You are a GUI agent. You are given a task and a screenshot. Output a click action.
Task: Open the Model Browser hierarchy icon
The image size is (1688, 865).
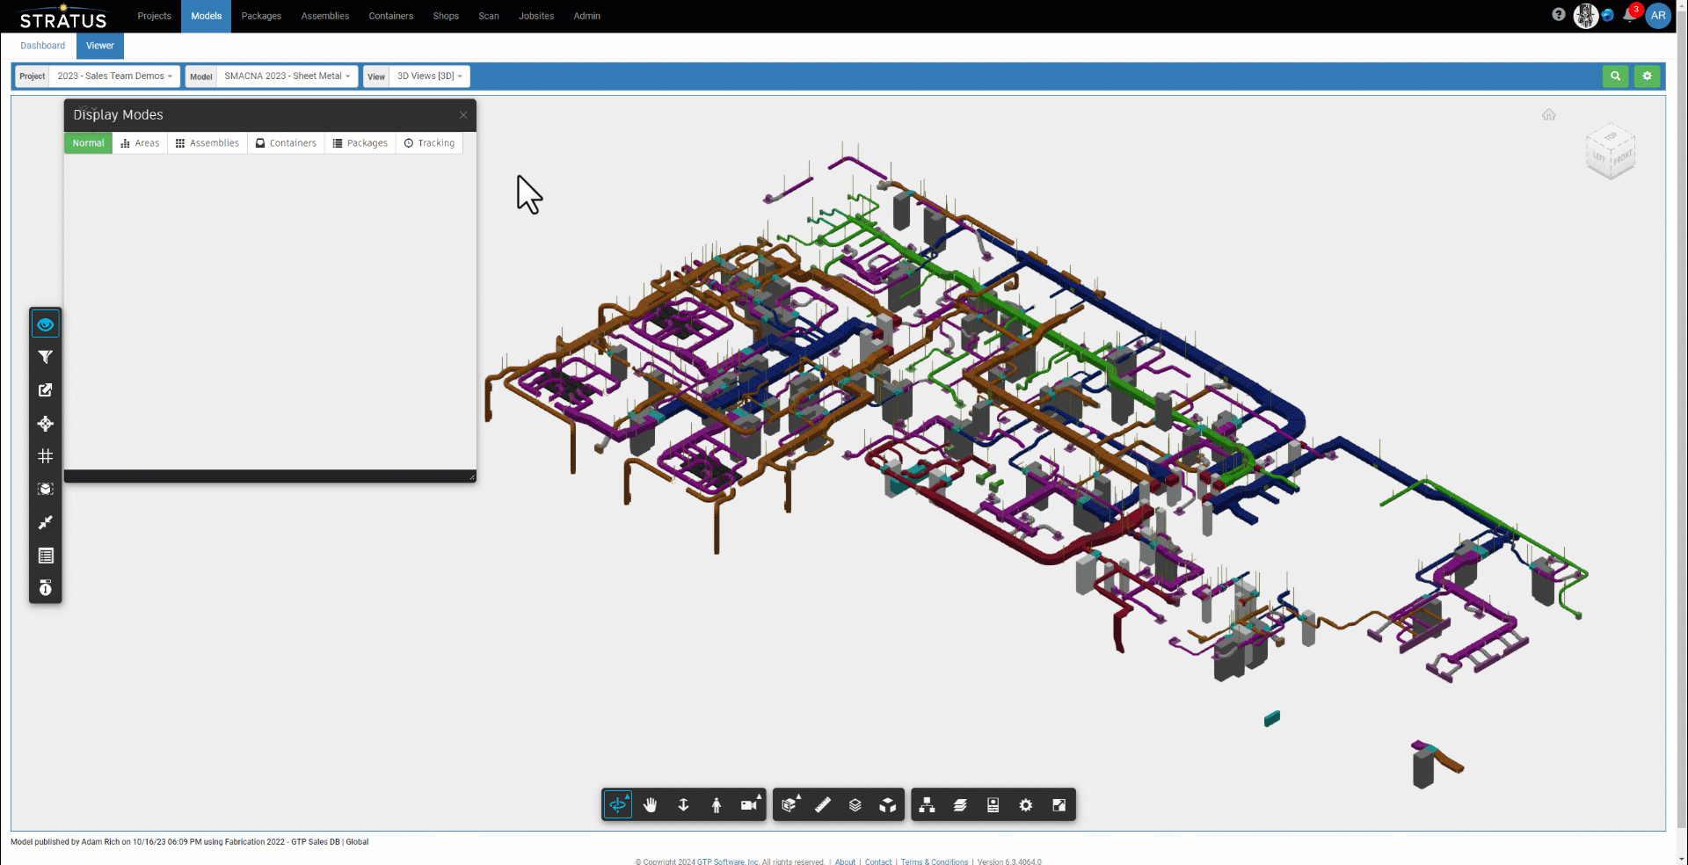tap(927, 804)
